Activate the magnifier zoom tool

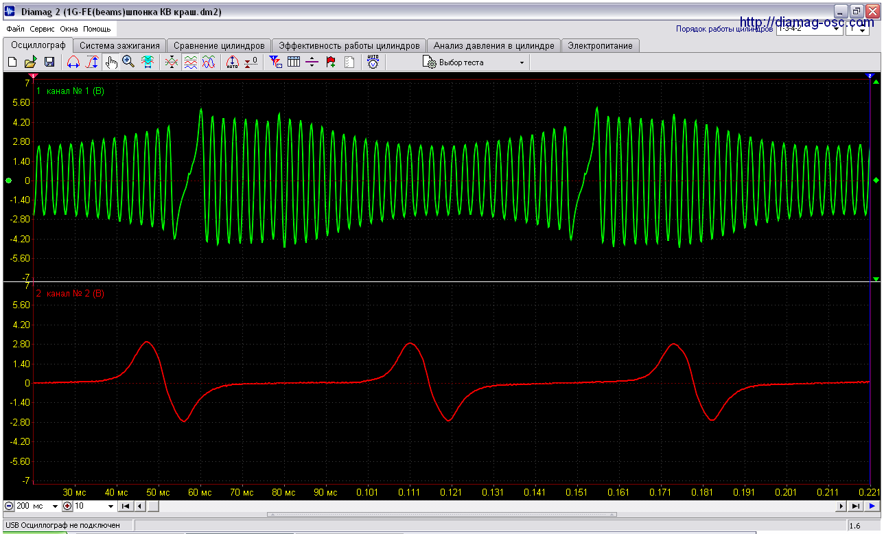click(128, 62)
